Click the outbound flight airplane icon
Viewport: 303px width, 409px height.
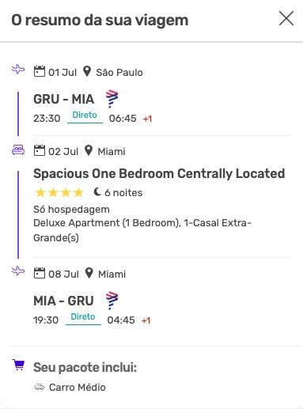point(18,70)
